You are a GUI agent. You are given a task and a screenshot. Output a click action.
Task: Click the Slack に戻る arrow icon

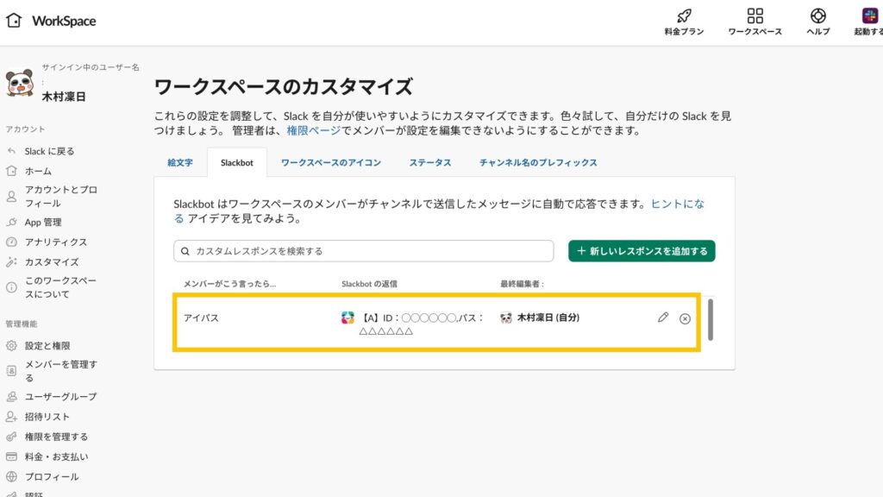pos(10,152)
